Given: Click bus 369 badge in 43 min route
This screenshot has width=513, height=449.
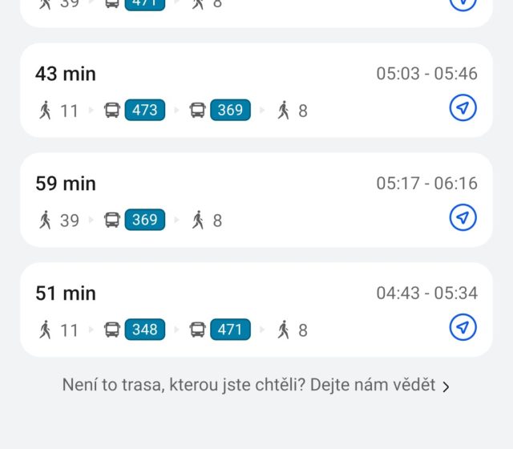Looking at the screenshot, I should click(x=230, y=110).
